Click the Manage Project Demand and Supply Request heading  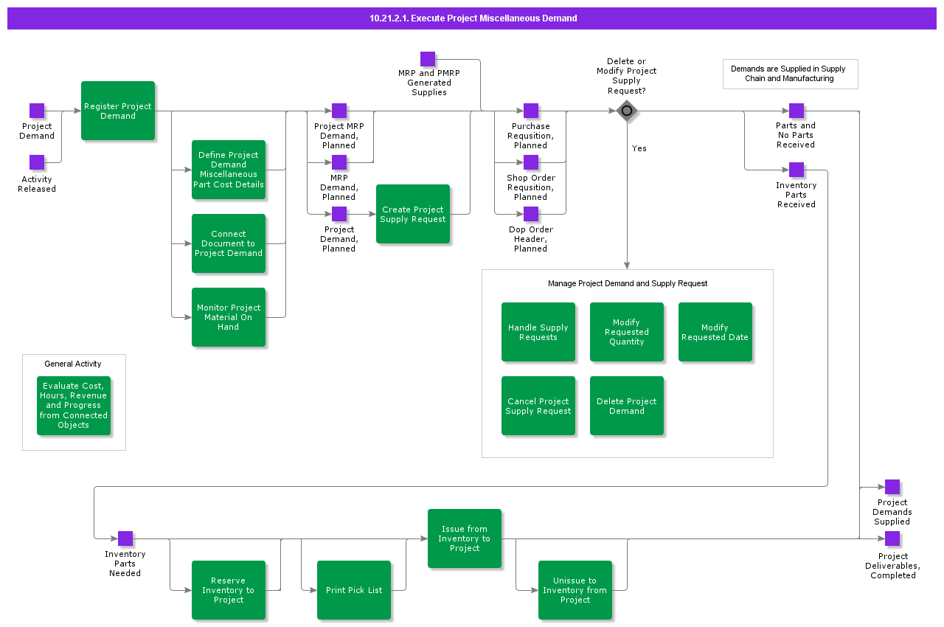pos(628,283)
